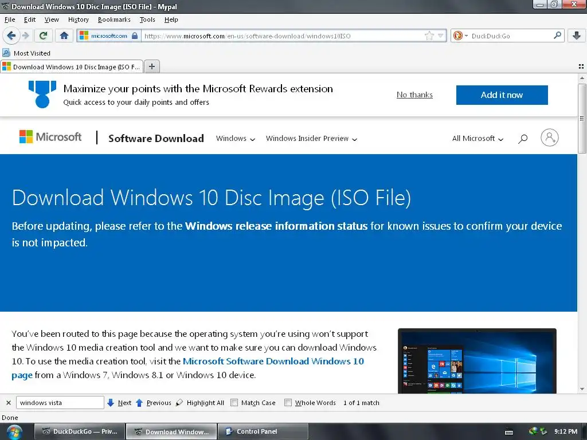Click the Most Visited bookmarks icon
587x440 pixels.
(x=6, y=53)
